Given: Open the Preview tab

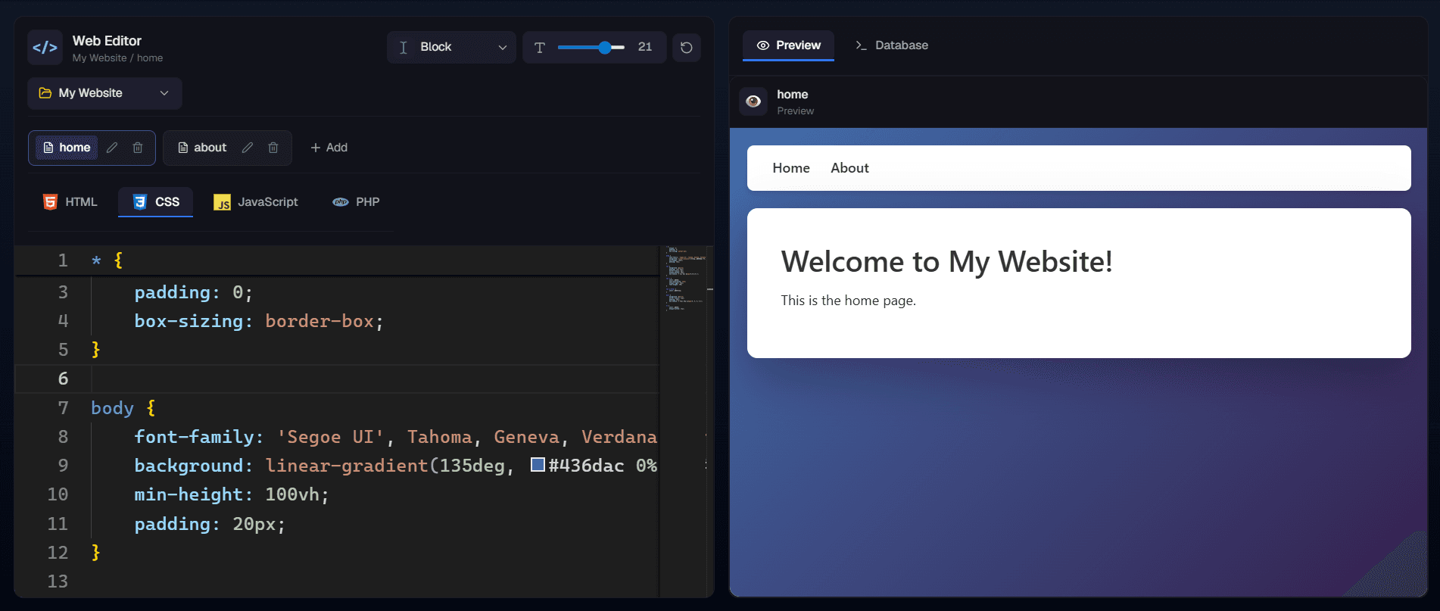Looking at the screenshot, I should point(788,45).
